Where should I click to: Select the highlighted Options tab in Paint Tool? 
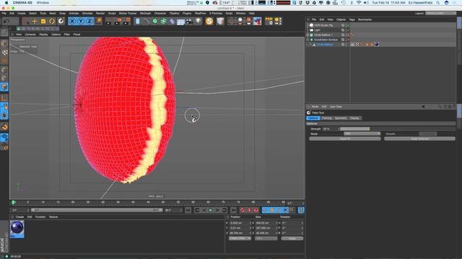(313, 118)
